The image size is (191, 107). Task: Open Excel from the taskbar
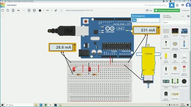(46, 105)
